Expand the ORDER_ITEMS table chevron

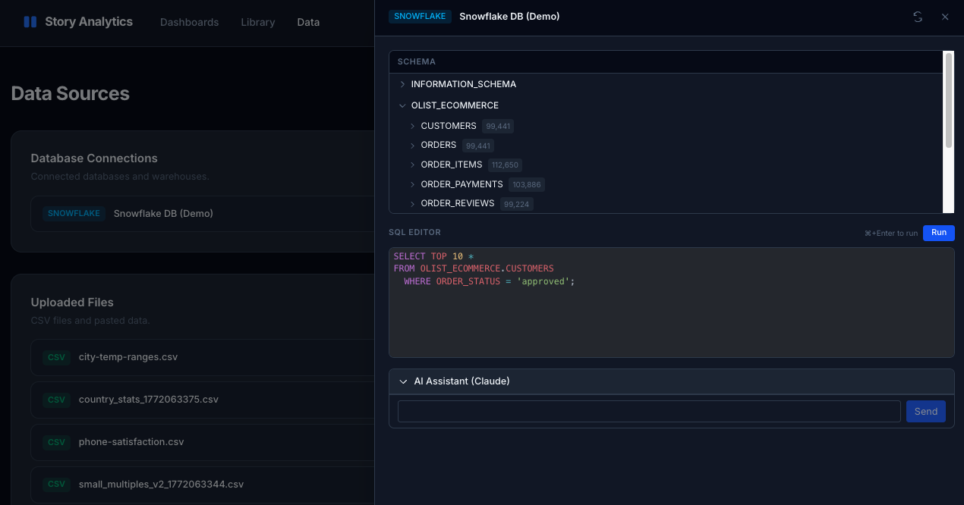coord(413,165)
